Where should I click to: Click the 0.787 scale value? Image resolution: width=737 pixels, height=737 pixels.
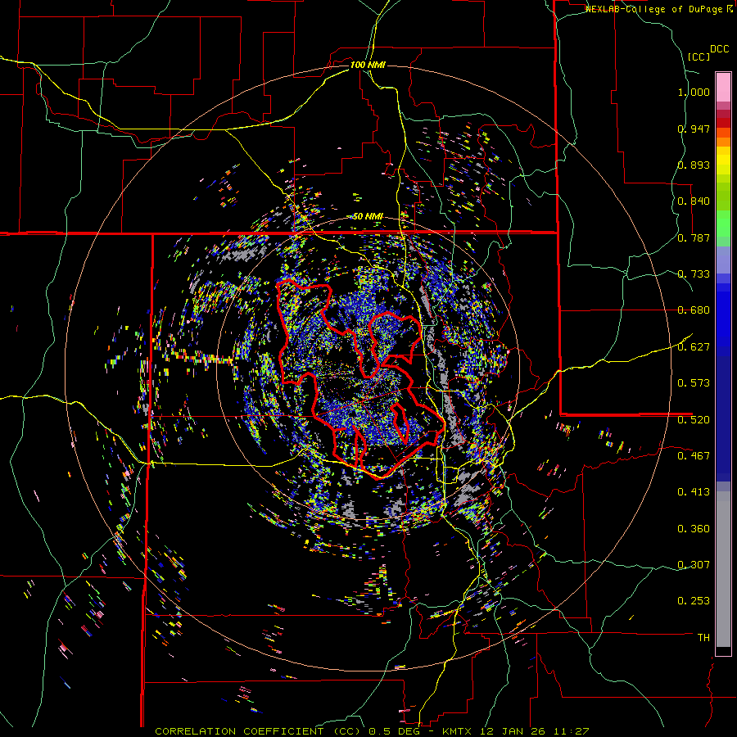[694, 237]
